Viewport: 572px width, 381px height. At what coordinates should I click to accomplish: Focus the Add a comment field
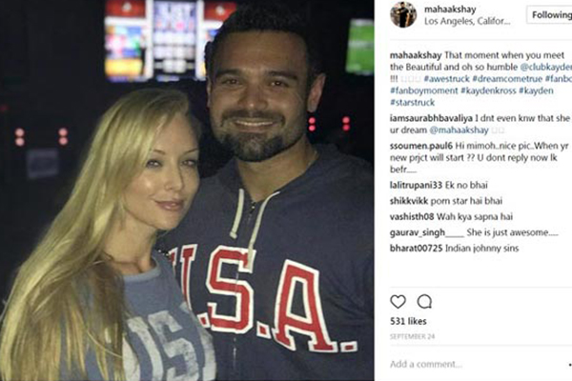474,364
